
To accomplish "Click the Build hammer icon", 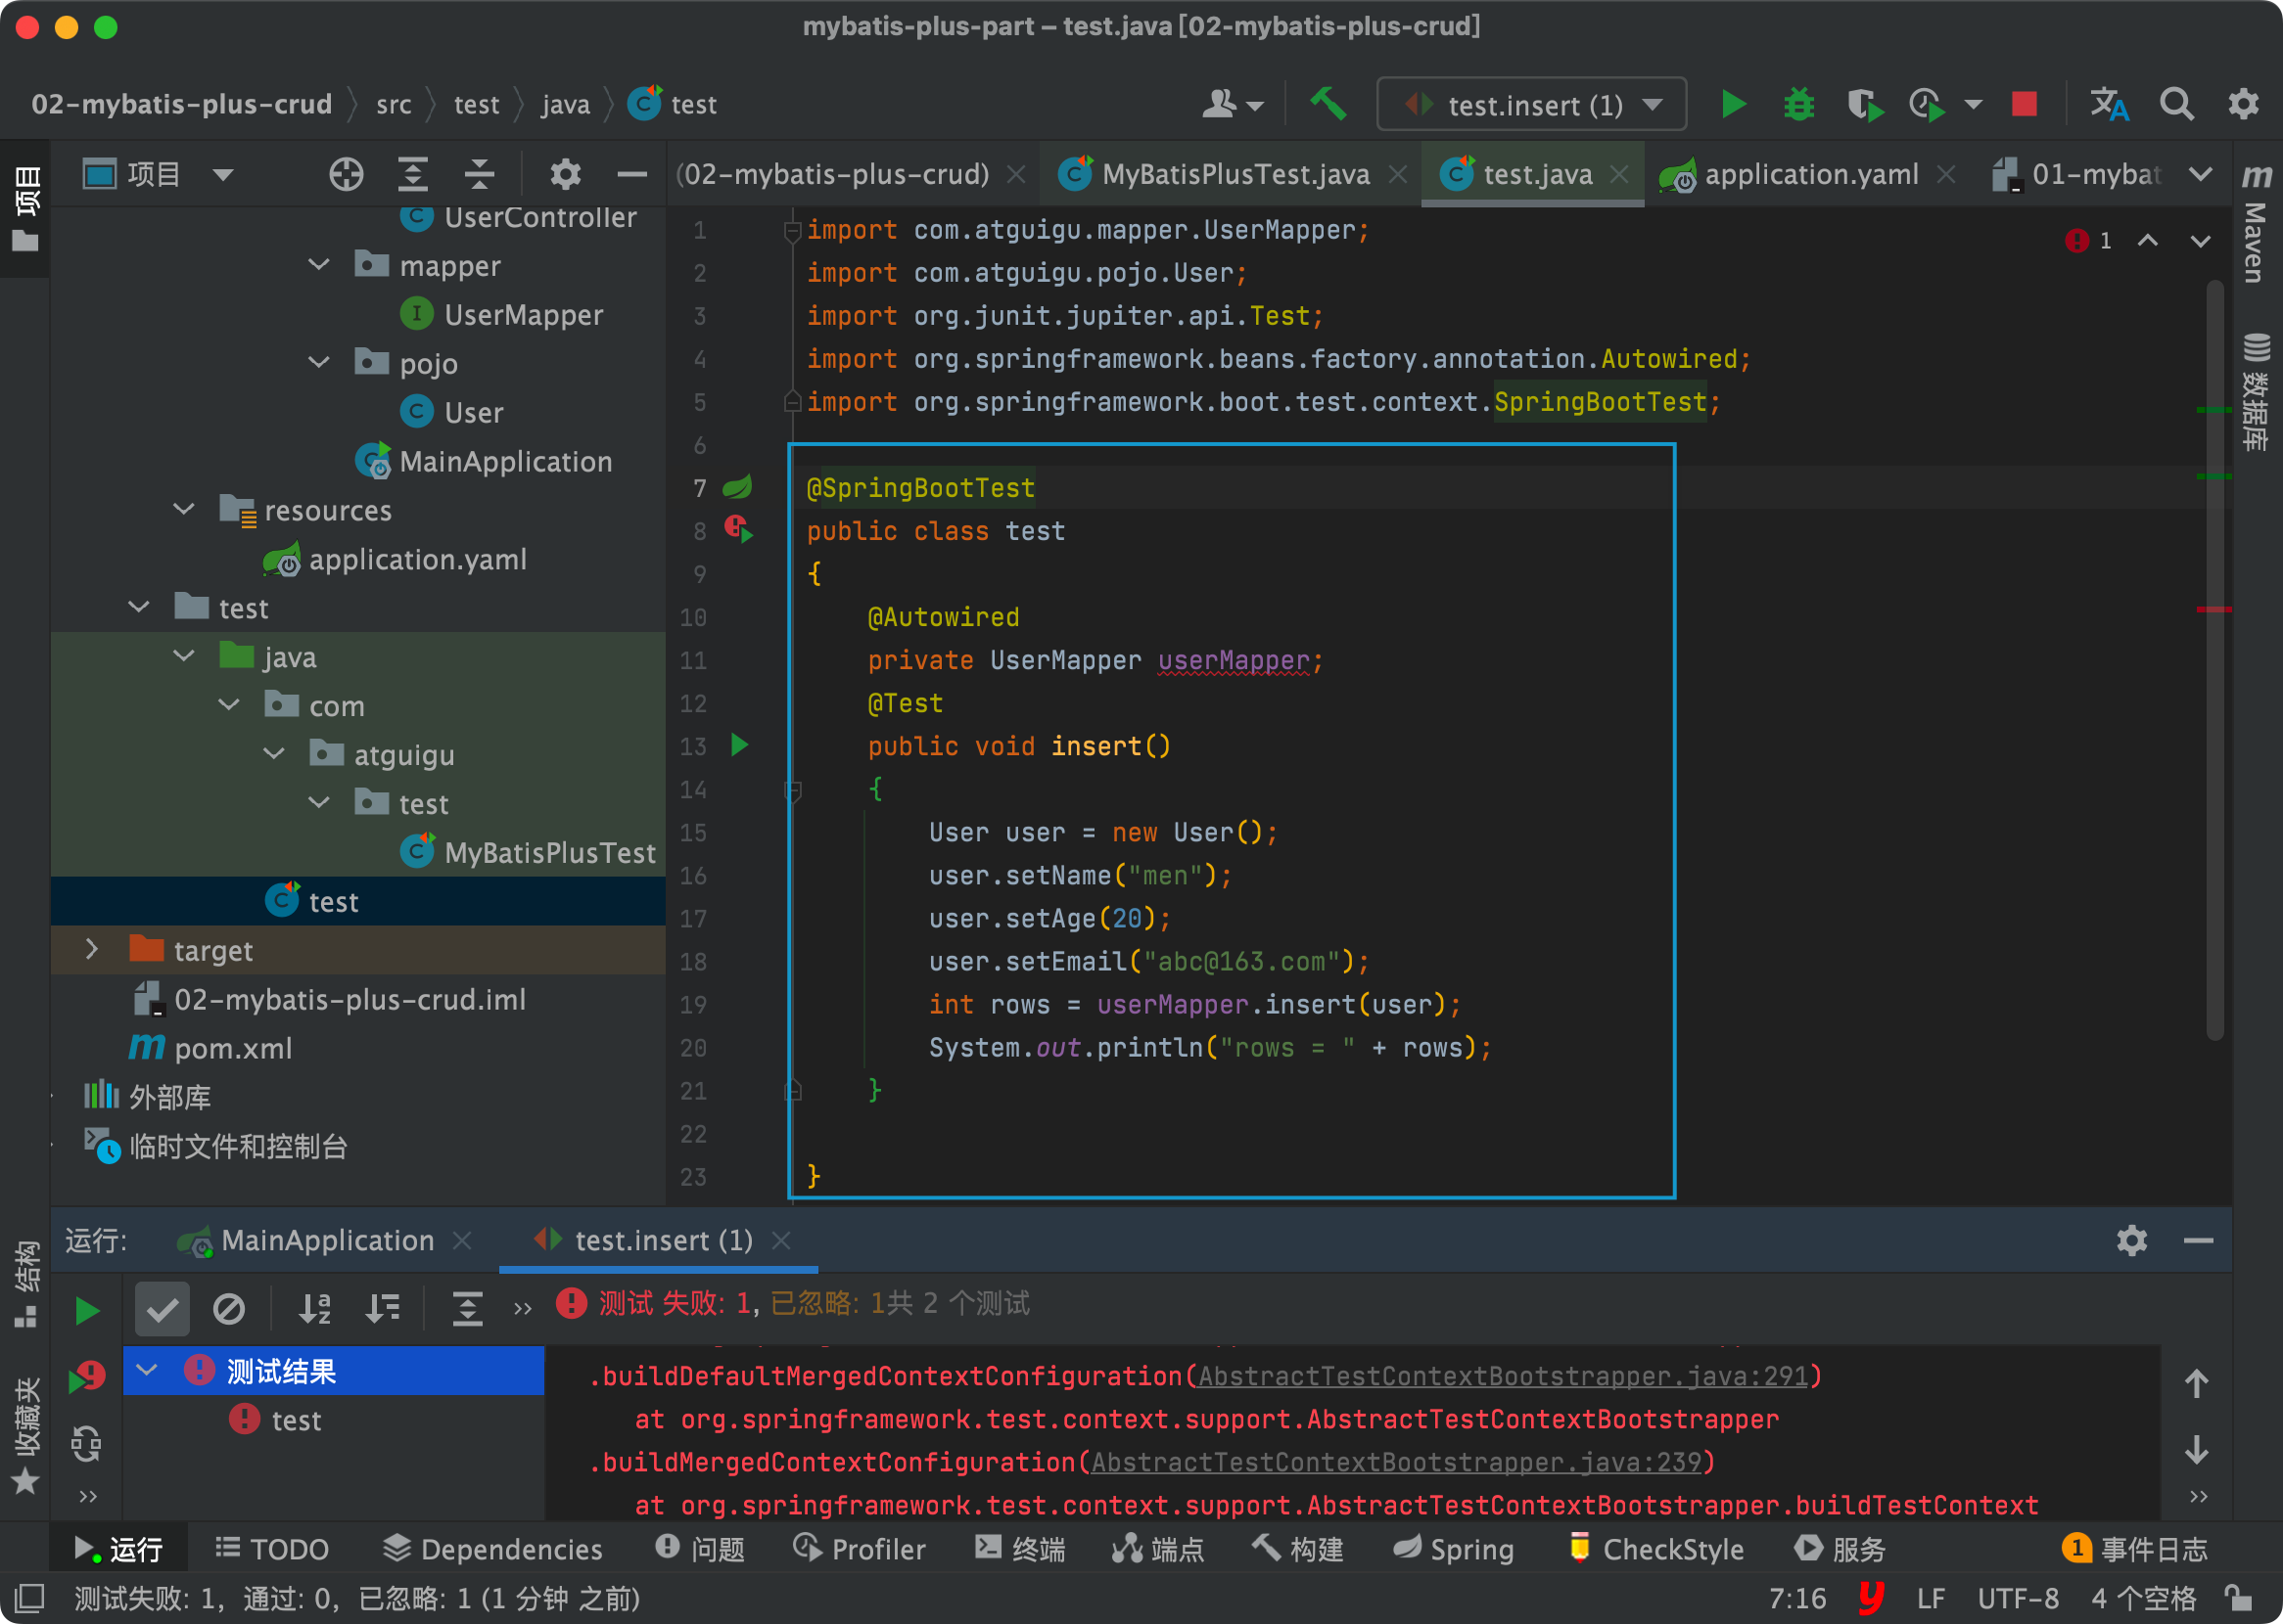I will [1328, 104].
